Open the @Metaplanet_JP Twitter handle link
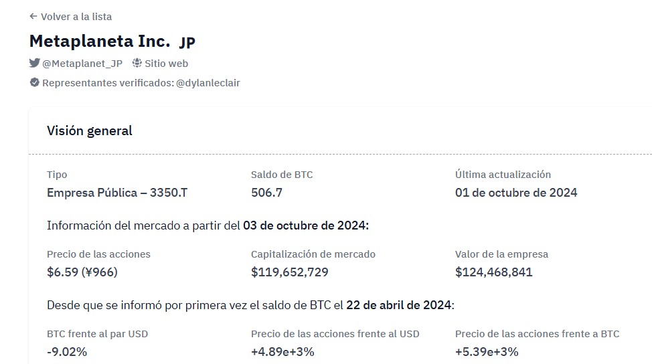 82,64
